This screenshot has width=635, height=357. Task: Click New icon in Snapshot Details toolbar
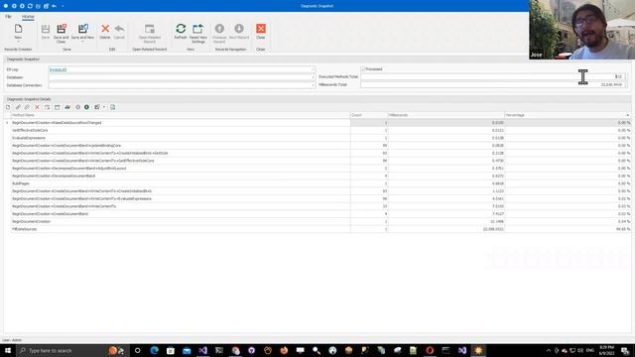coord(8,107)
